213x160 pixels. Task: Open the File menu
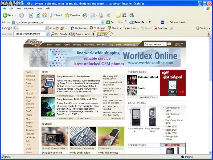point(4,9)
